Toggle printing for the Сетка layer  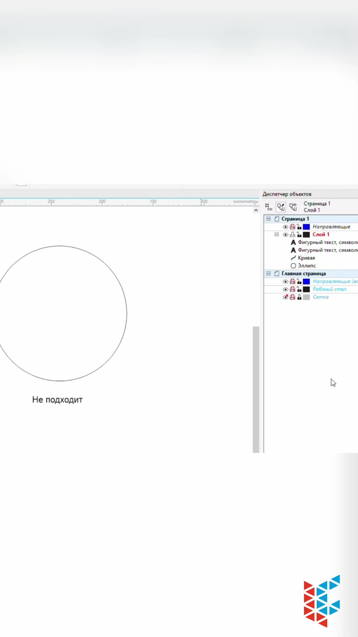pos(292,297)
